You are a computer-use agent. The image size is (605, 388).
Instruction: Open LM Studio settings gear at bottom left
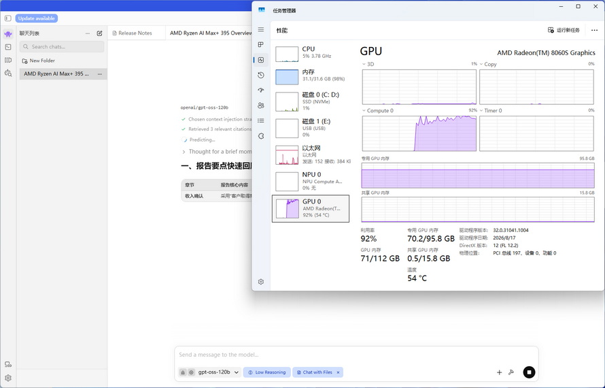coord(8,378)
